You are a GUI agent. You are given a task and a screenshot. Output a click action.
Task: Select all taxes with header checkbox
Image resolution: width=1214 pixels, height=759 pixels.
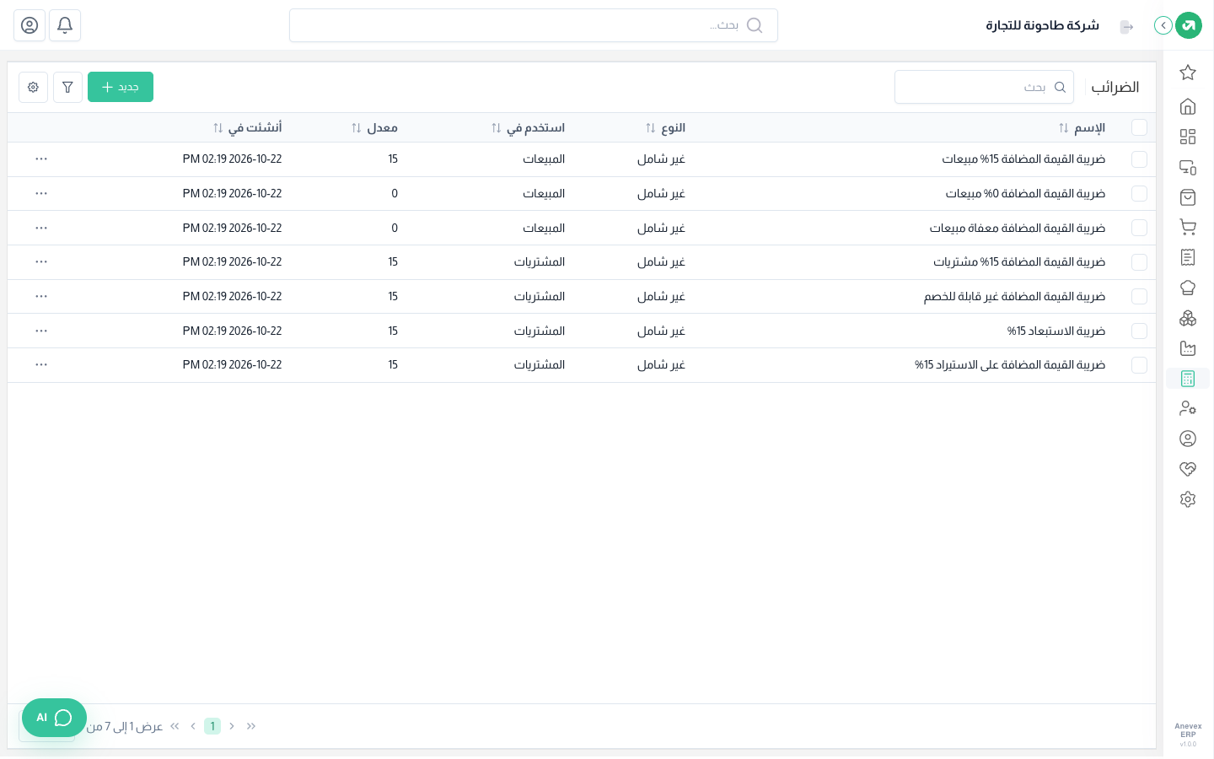click(1139, 127)
